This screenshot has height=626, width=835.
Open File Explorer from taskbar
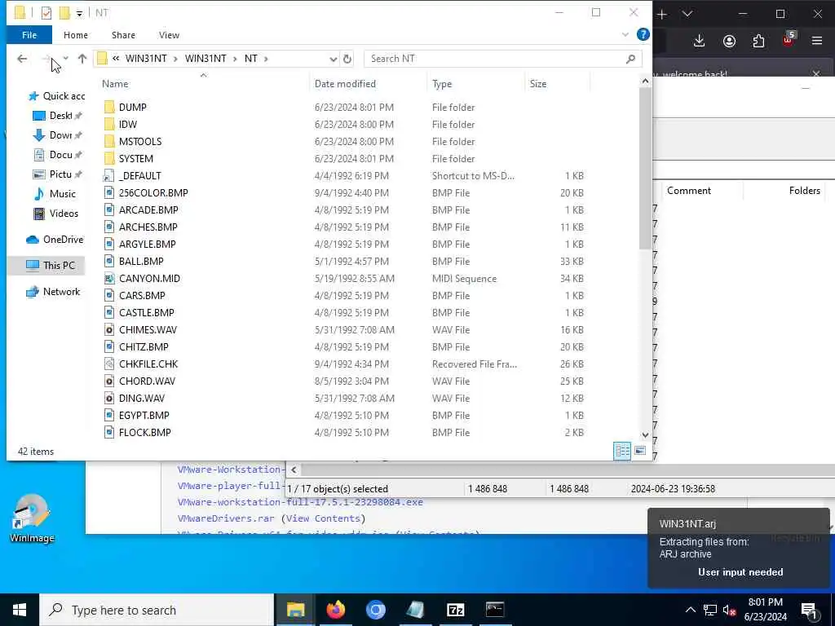[295, 610]
